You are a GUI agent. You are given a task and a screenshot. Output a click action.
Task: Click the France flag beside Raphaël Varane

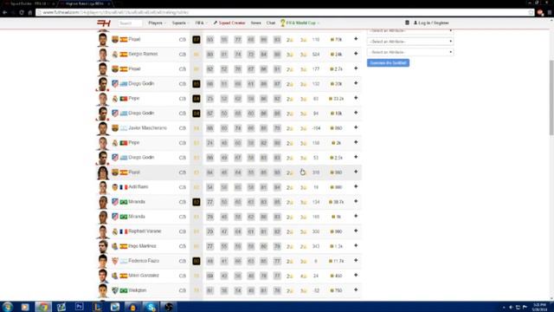(x=123, y=231)
